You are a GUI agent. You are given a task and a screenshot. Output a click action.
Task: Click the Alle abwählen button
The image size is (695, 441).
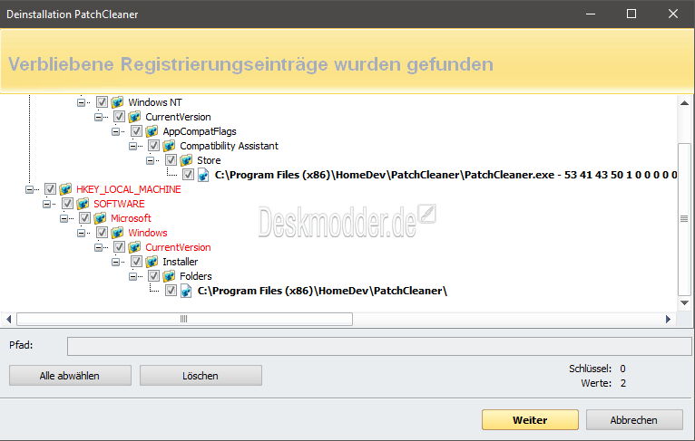coord(70,376)
